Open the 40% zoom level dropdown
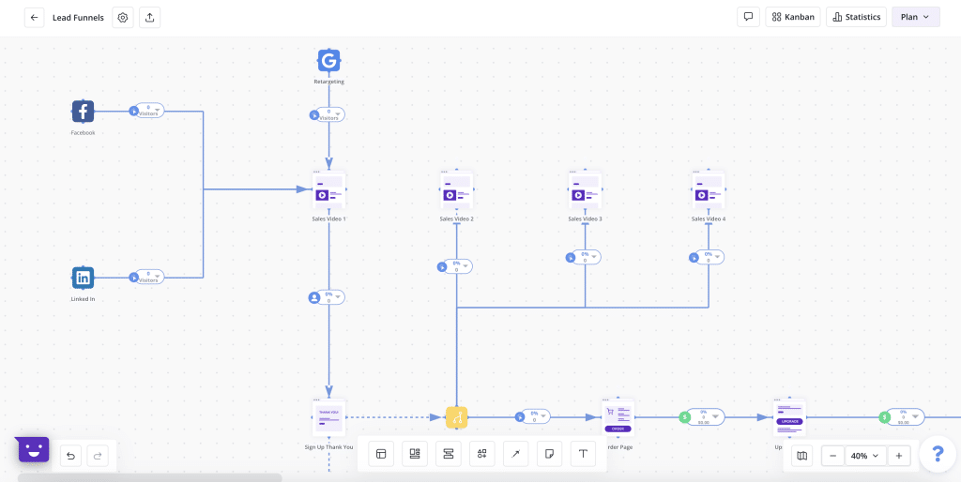The height and width of the screenshot is (482, 961). click(x=866, y=456)
